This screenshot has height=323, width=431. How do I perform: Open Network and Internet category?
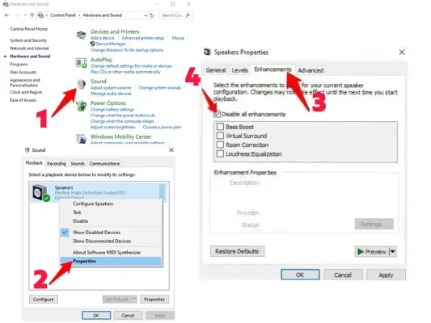click(29, 48)
